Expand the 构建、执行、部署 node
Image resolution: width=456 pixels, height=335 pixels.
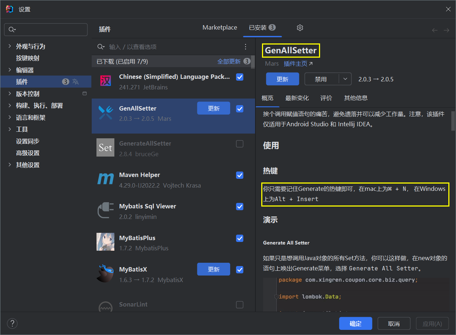pyautogui.click(x=9, y=105)
